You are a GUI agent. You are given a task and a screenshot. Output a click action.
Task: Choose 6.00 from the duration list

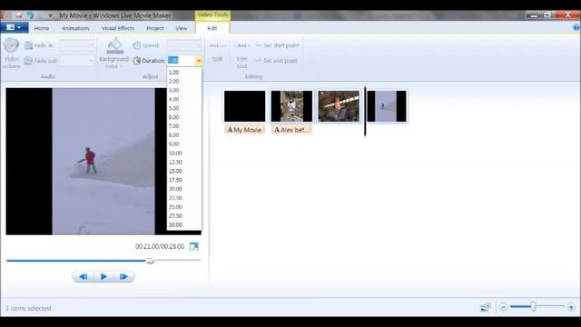coord(184,117)
